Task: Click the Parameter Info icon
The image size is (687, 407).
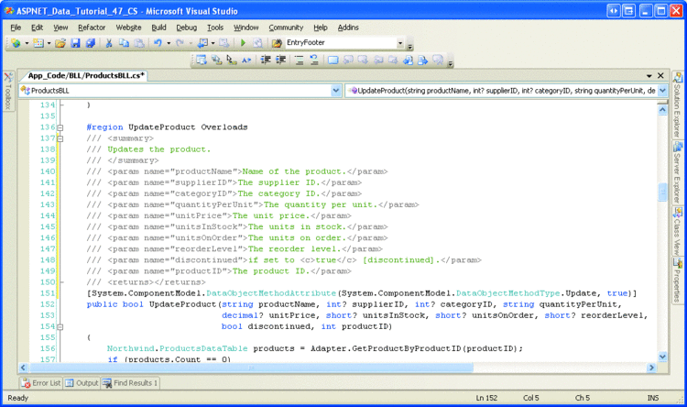Action: point(217,60)
